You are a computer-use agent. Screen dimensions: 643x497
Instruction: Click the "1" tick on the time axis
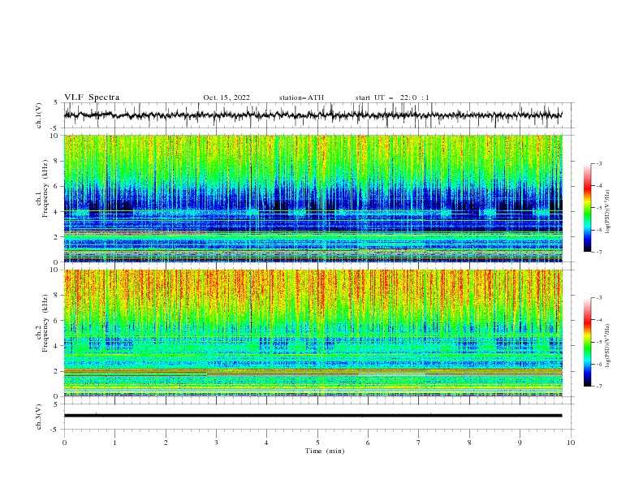click(114, 443)
